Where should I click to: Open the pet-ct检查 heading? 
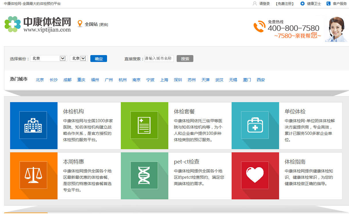(x=186, y=162)
